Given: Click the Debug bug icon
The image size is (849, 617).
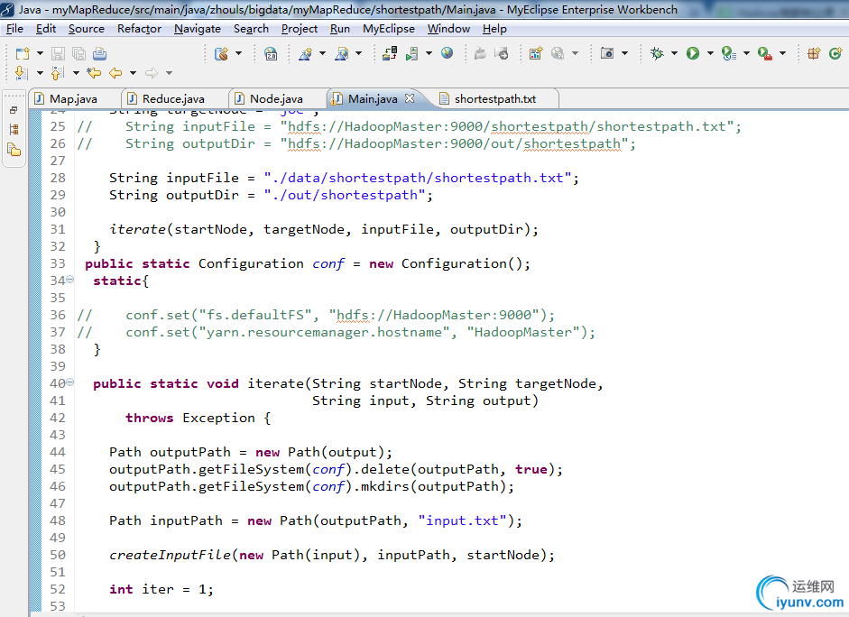Looking at the screenshot, I should 657,53.
